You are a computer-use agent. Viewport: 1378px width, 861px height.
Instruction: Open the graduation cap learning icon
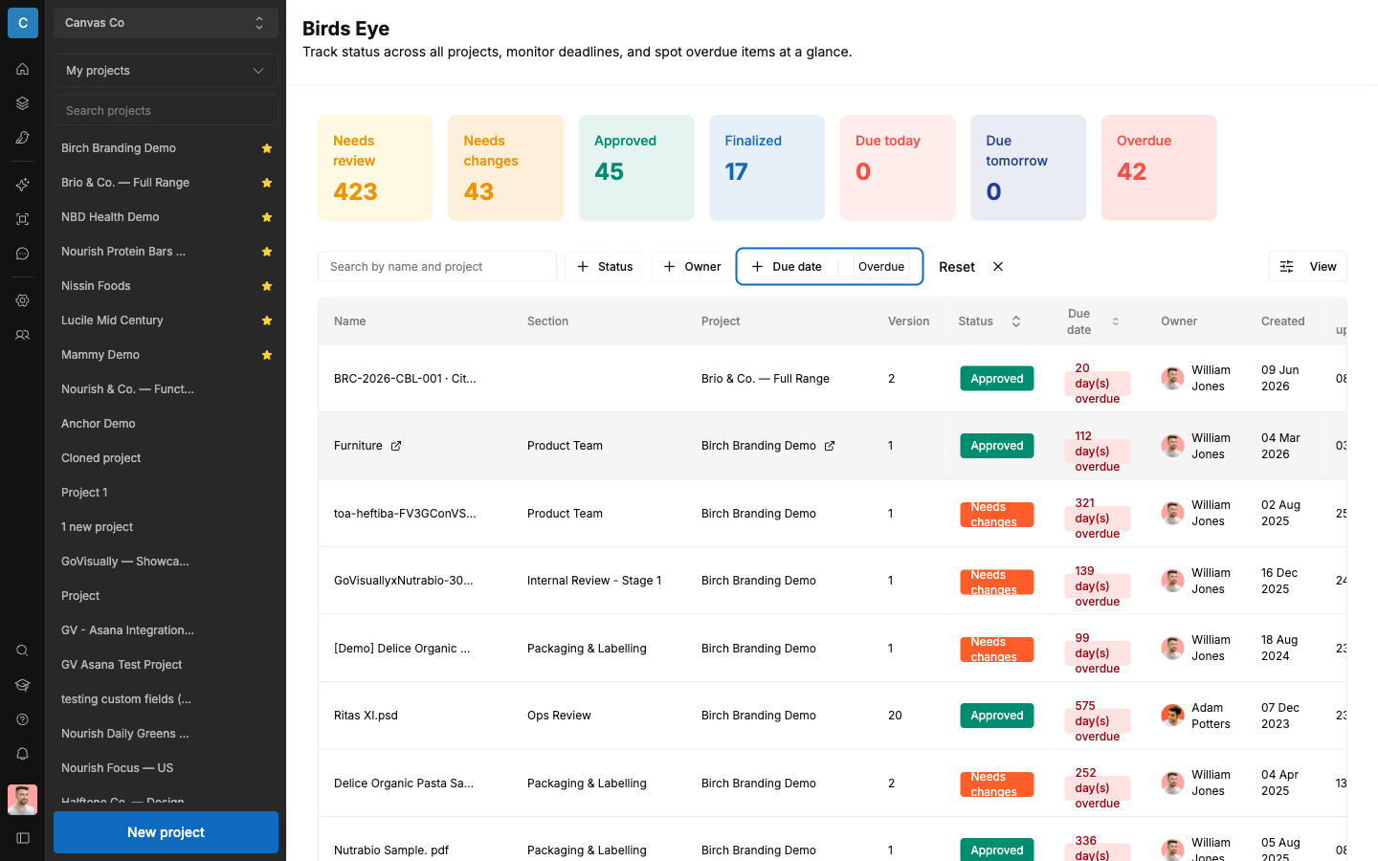pyautogui.click(x=22, y=685)
